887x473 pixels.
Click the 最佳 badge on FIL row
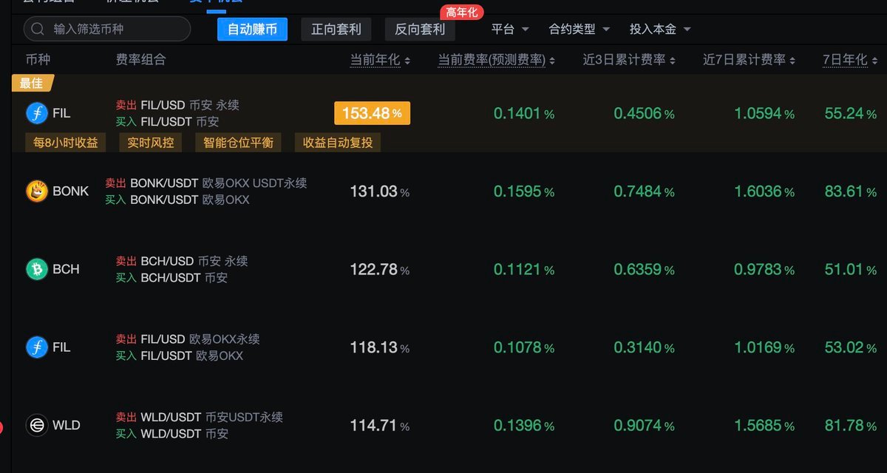click(x=32, y=83)
